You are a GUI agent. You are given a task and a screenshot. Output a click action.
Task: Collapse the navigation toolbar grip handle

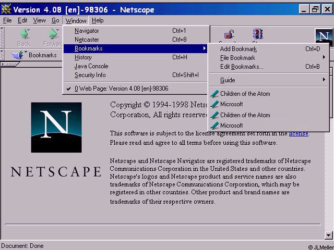pos(2,37)
